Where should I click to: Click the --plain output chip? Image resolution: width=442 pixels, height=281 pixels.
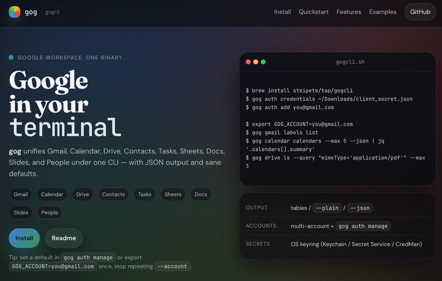click(327, 208)
